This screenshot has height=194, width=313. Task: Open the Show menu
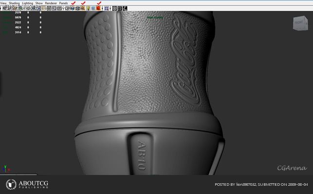tap(39, 3)
